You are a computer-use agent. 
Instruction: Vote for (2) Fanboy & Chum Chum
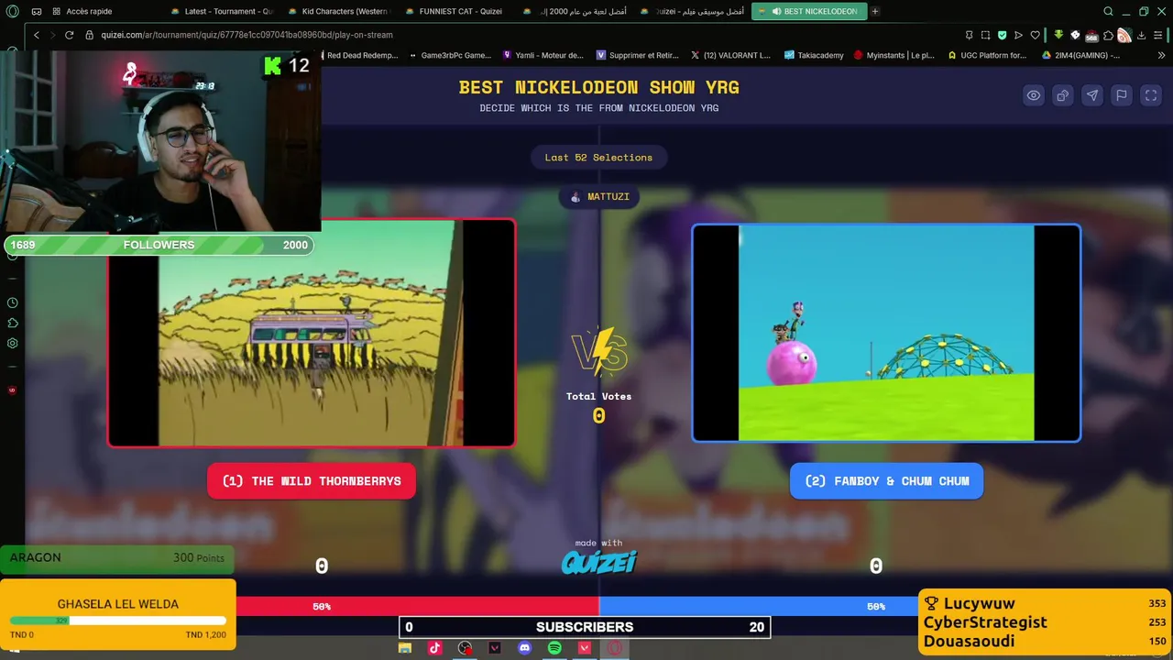click(x=886, y=481)
